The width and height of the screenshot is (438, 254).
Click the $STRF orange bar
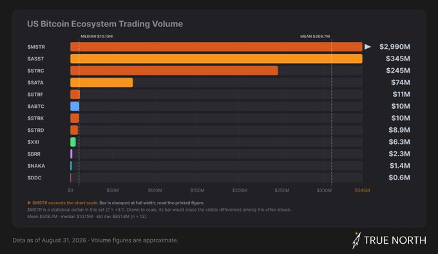[x=75, y=95]
